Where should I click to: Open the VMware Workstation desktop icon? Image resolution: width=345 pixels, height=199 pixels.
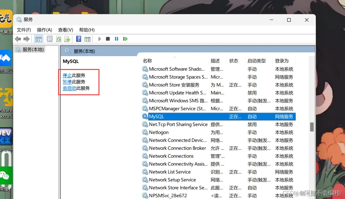click(x=6, y=97)
